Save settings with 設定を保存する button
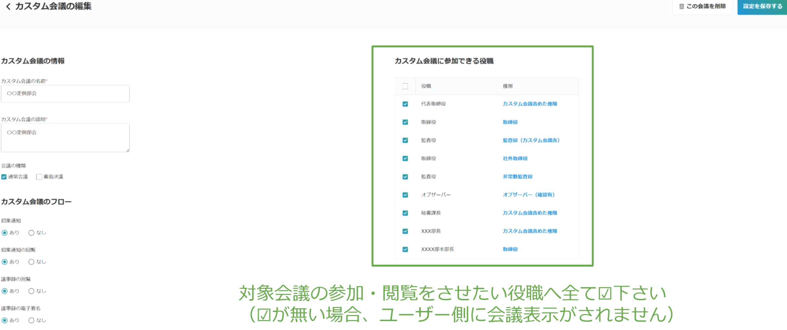787x330 pixels. pyautogui.click(x=762, y=6)
